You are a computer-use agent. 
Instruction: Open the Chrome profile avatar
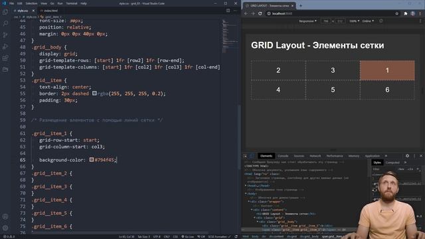pyautogui.click(x=412, y=13)
